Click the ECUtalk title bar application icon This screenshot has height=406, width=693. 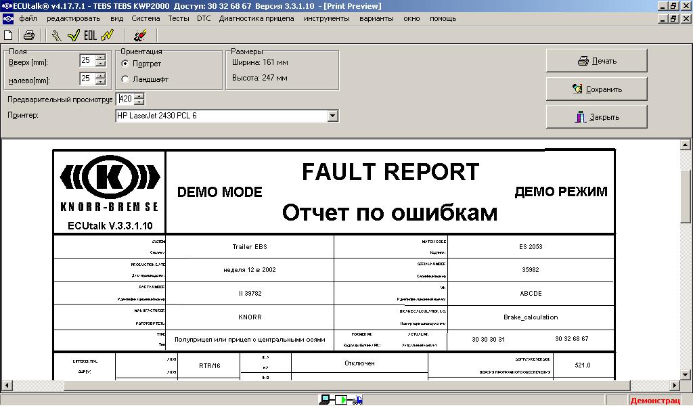[x=7, y=5]
